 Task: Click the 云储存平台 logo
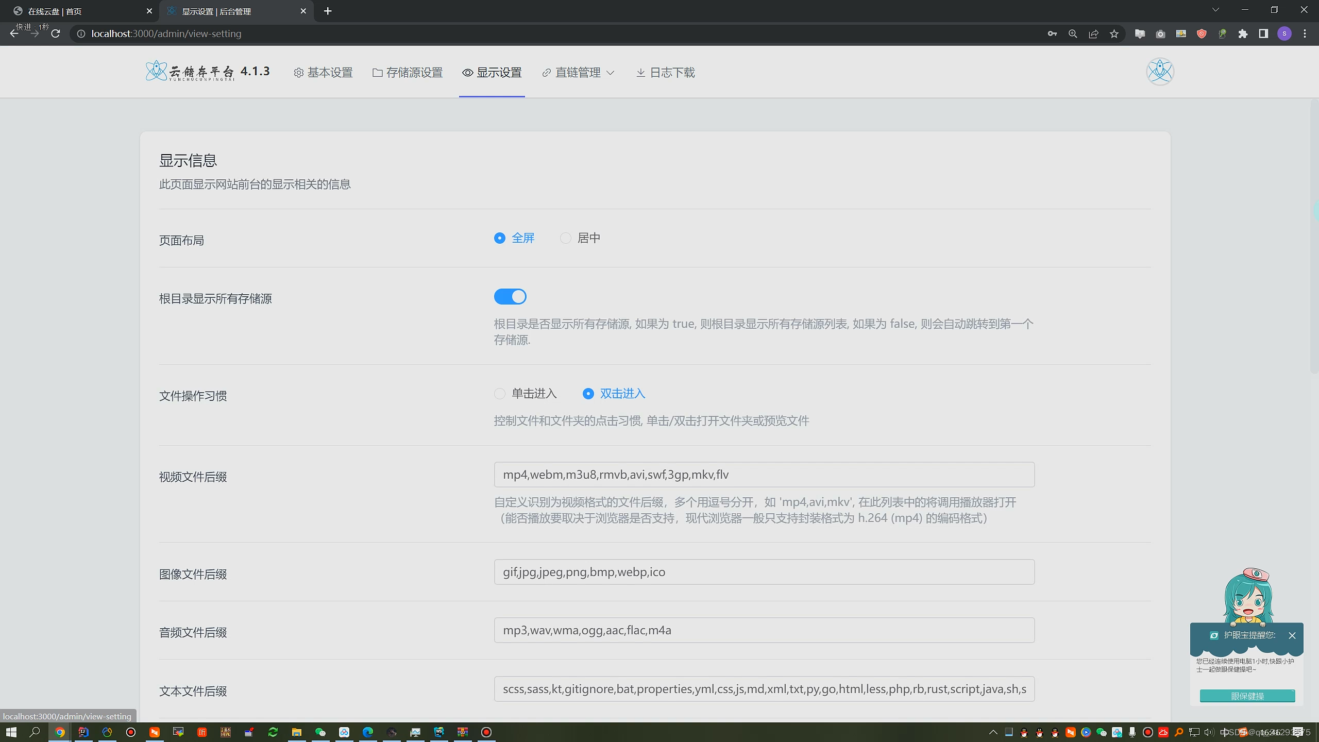[190, 71]
